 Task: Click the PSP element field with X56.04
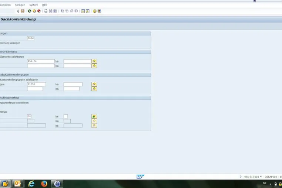41,61
